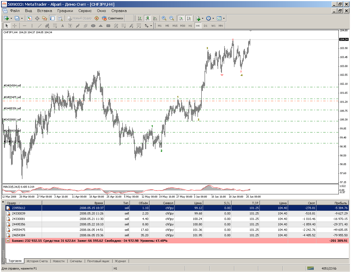The height and width of the screenshot is (272, 351).
Task: Expand the profiles dropdown arrow
Action: coord(22,18)
